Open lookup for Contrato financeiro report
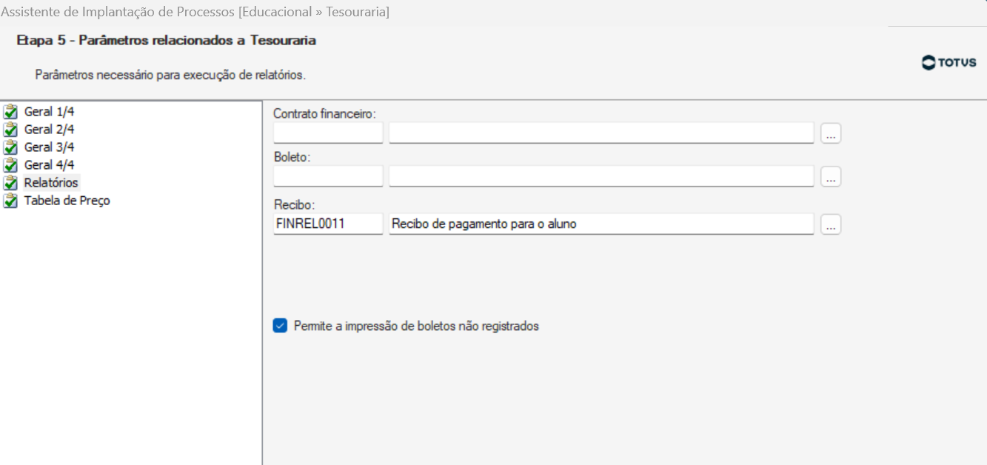 point(831,133)
